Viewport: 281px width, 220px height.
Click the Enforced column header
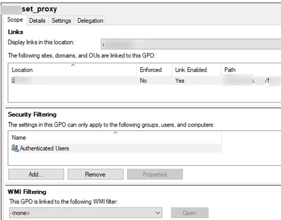(154, 70)
